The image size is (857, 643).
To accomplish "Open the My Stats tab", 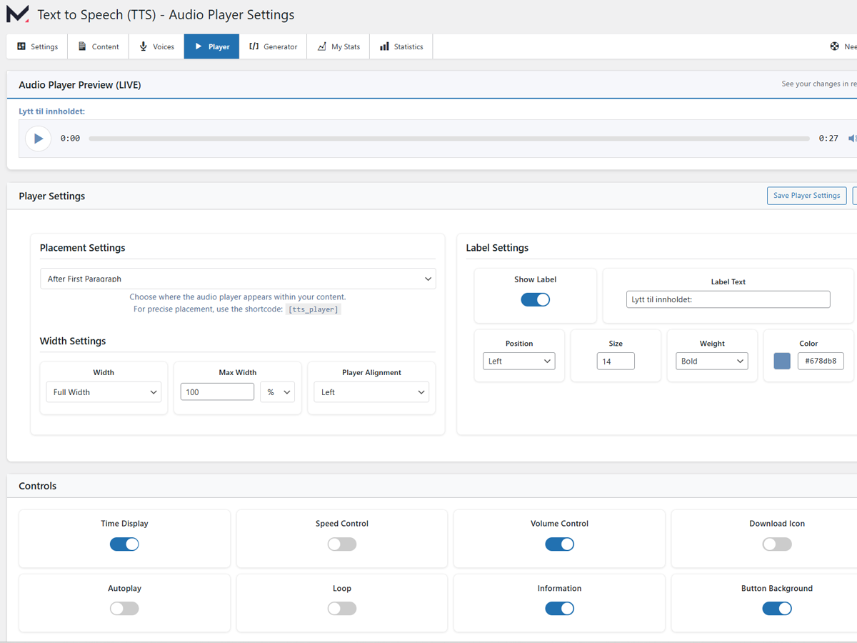I will click(339, 46).
